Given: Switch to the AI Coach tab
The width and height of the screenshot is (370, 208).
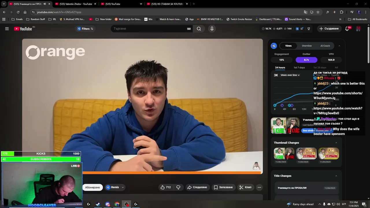Looking at the screenshot, I should 325,46.
